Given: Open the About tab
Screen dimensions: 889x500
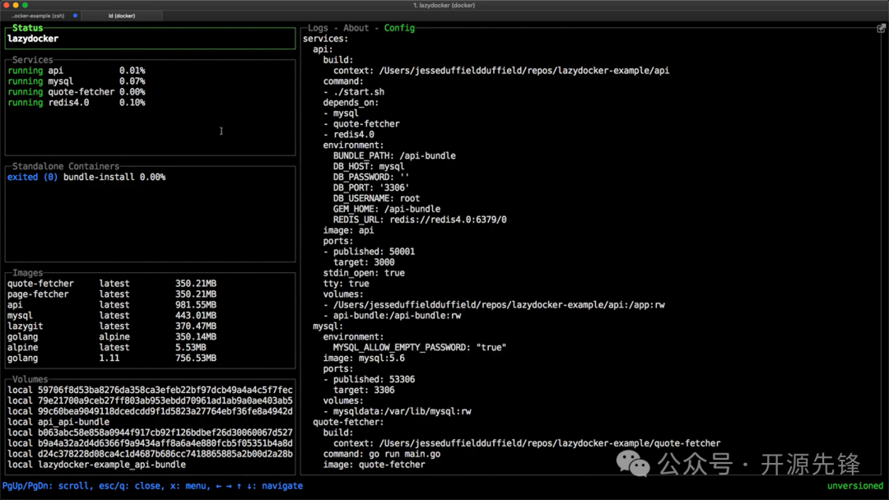Looking at the screenshot, I should (356, 28).
